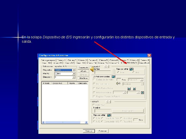Image resolution: width=186 pixels, height=139 pixels.
Task: Check Registrar Evento de Entrada
Action: tap(94, 97)
